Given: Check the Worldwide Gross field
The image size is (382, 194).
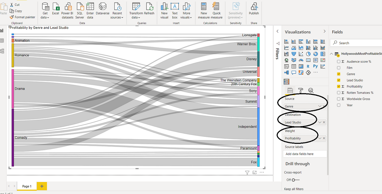Looking at the screenshot, I should (x=339, y=99).
